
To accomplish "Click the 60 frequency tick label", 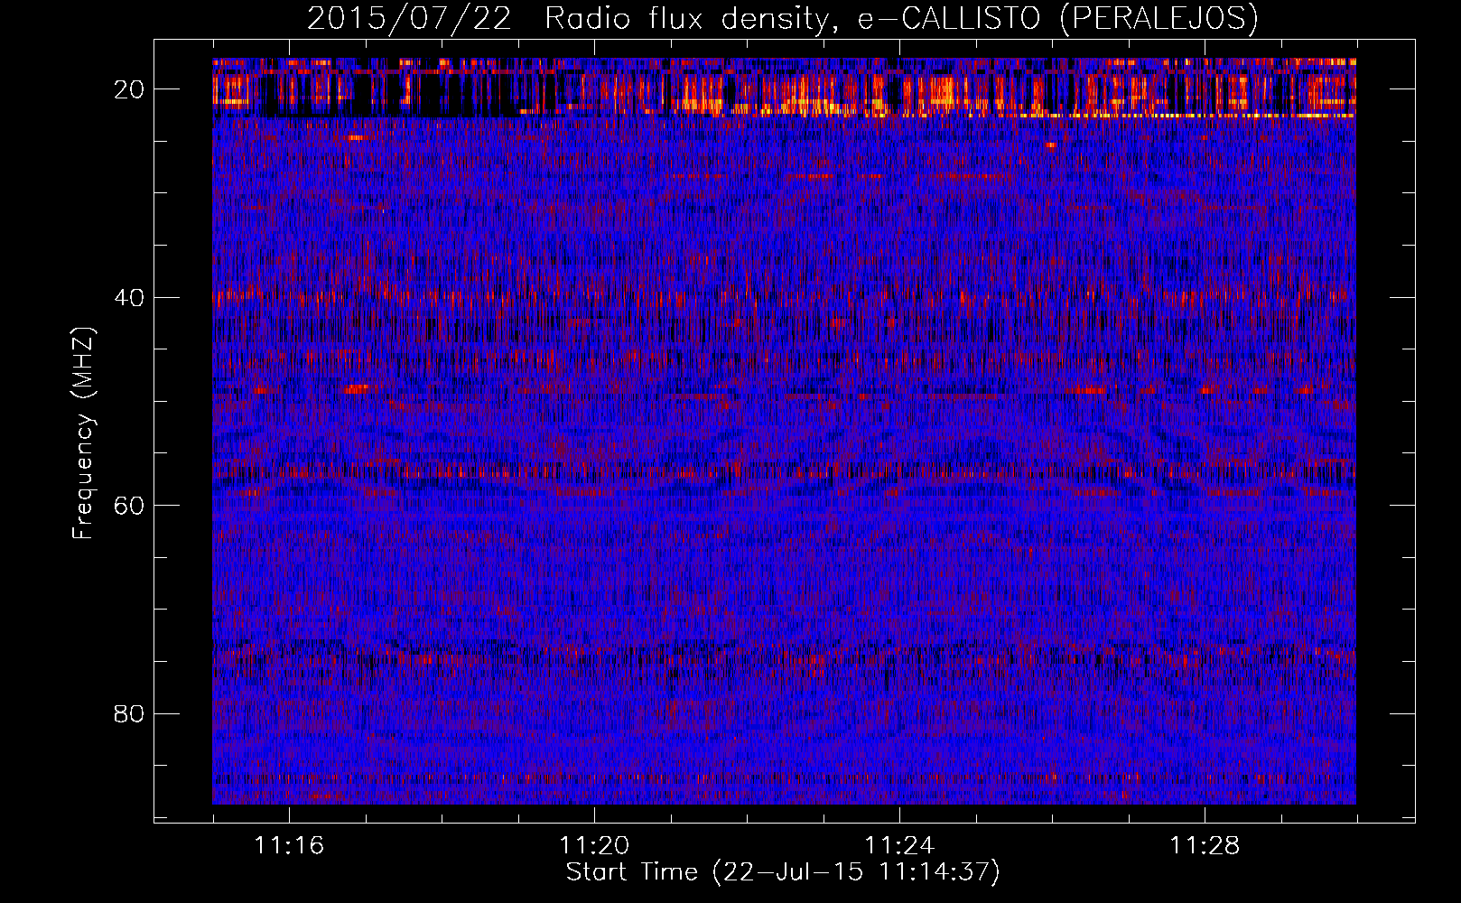I will pyautogui.click(x=130, y=506).
